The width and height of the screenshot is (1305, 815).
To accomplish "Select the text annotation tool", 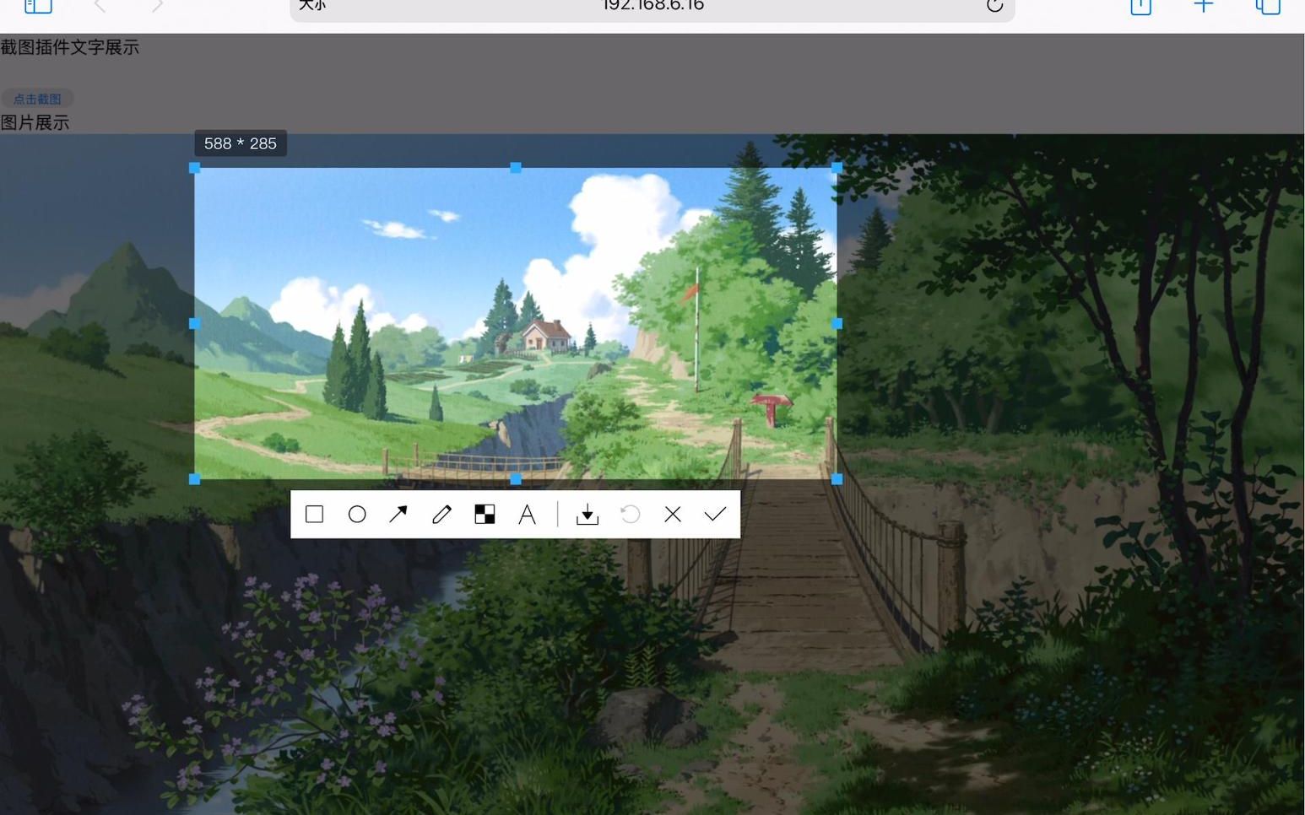I will coord(527,514).
